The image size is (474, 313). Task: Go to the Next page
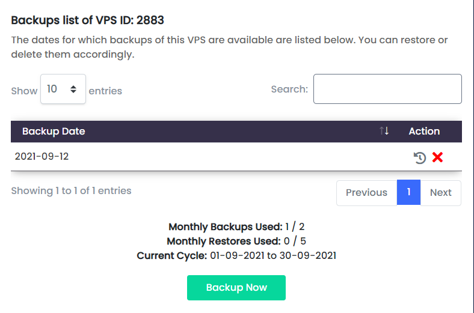[441, 193]
